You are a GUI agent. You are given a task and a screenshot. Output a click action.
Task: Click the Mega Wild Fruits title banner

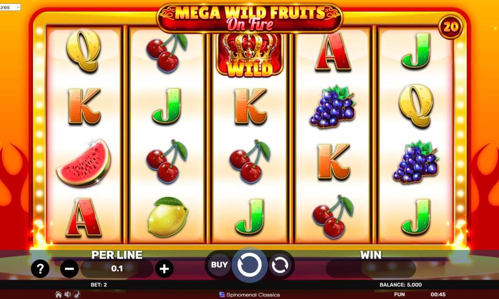(249, 18)
